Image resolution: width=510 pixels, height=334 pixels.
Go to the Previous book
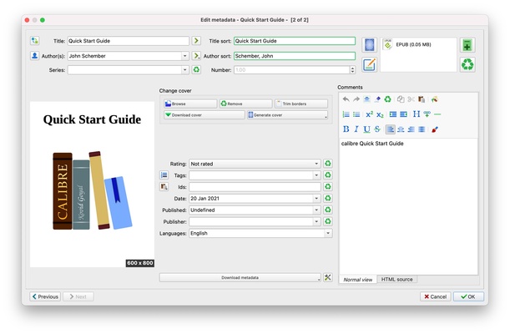pyautogui.click(x=45, y=296)
